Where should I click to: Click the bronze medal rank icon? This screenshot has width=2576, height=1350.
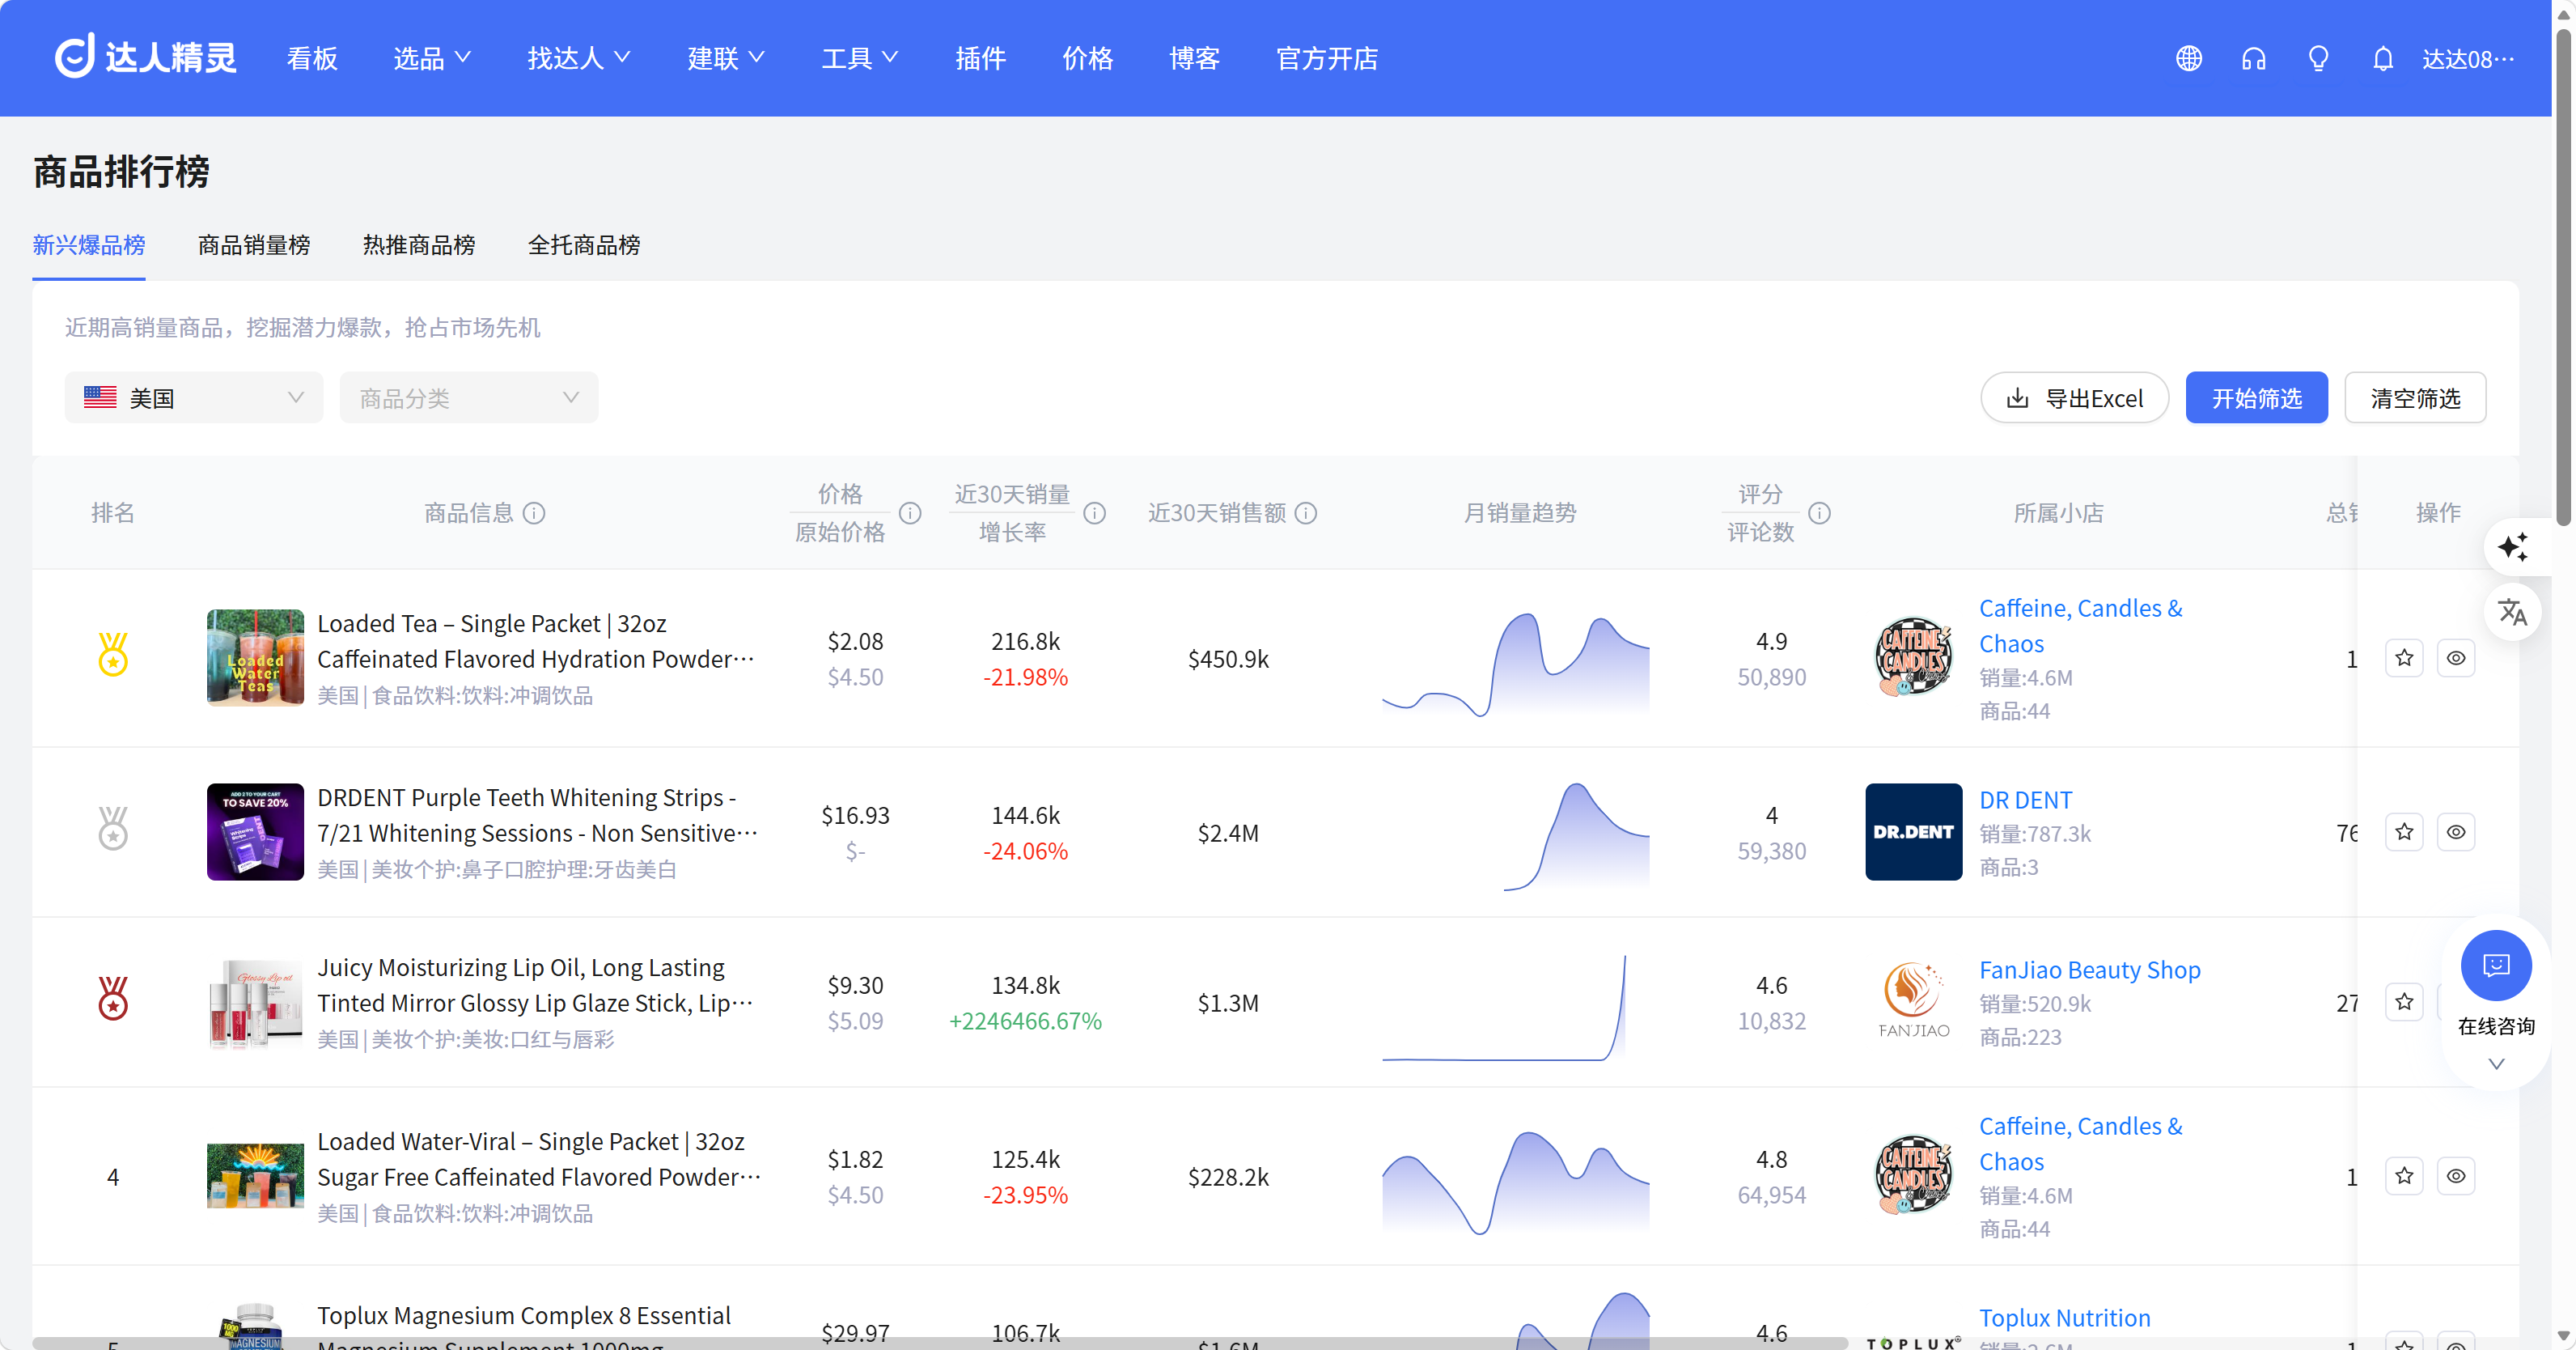(x=113, y=998)
